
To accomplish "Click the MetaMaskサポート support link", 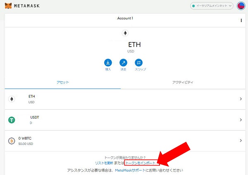I will coord(130,170).
